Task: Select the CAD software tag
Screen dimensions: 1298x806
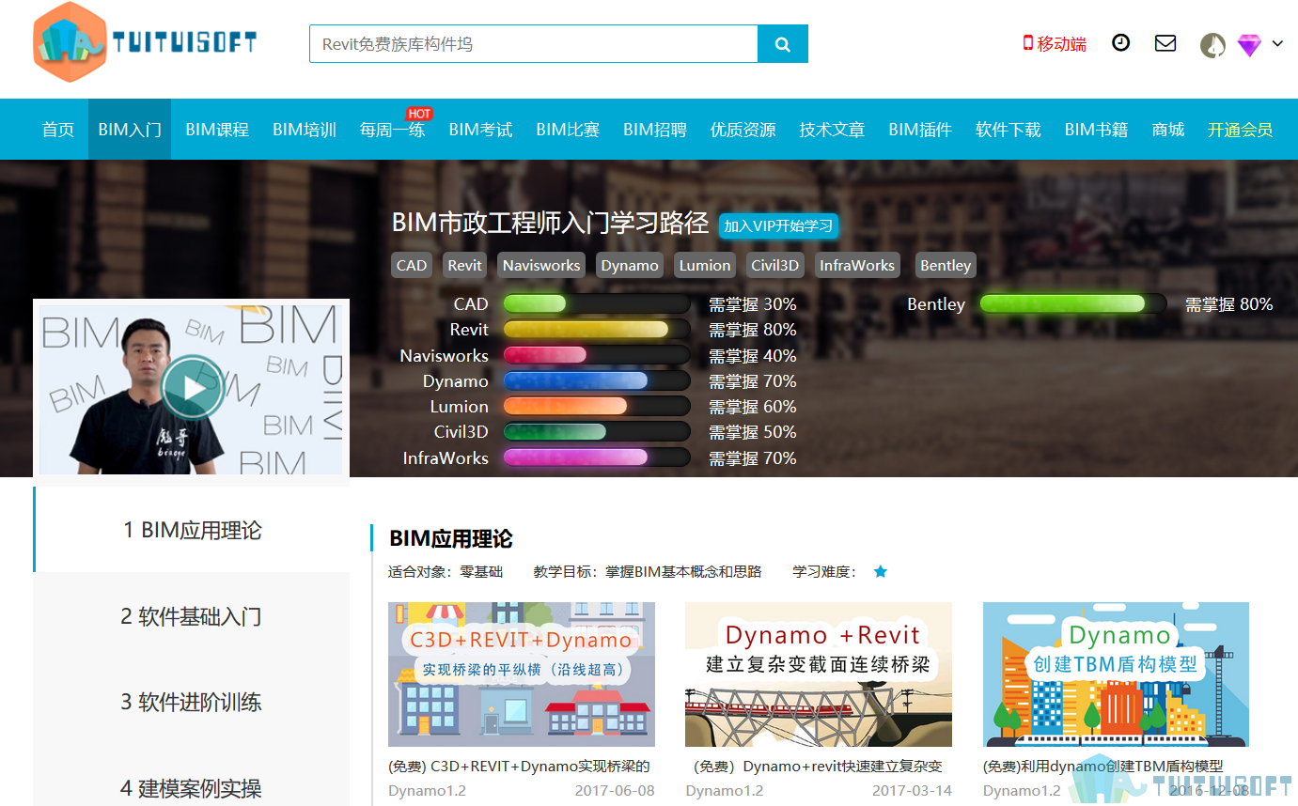Action: [x=412, y=265]
